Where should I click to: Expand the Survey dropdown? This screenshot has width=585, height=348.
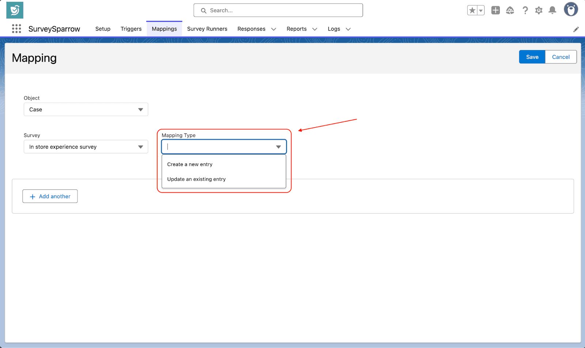point(86,147)
